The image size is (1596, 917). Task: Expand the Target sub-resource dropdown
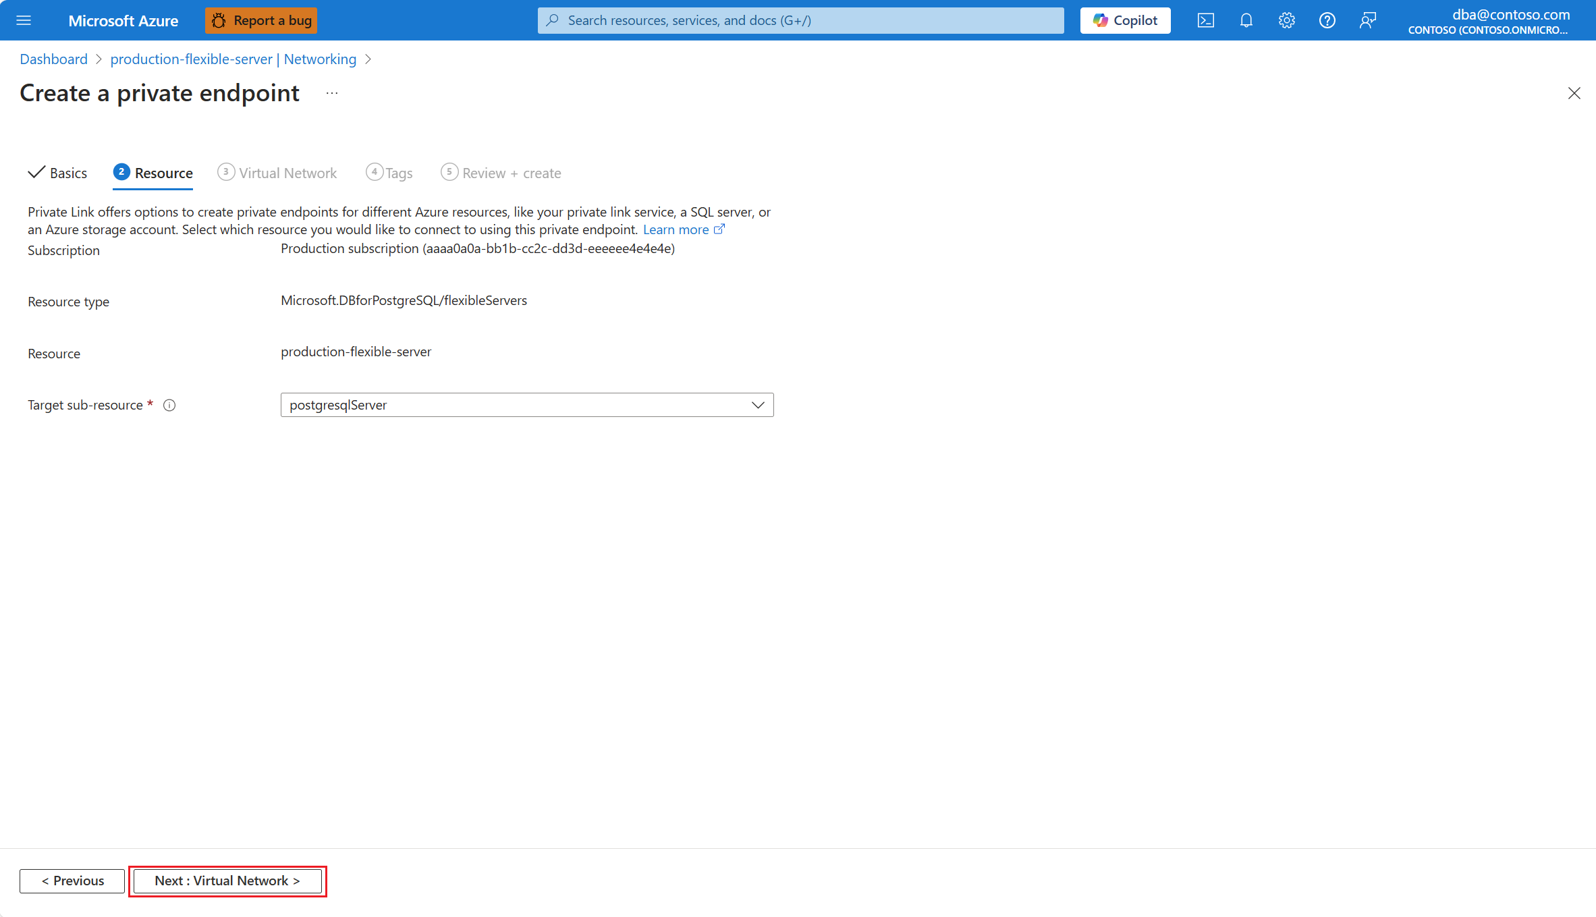click(526, 405)
